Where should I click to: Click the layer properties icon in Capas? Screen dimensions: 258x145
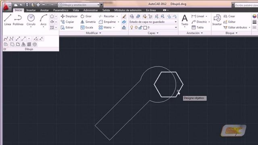tap(132, 16)
